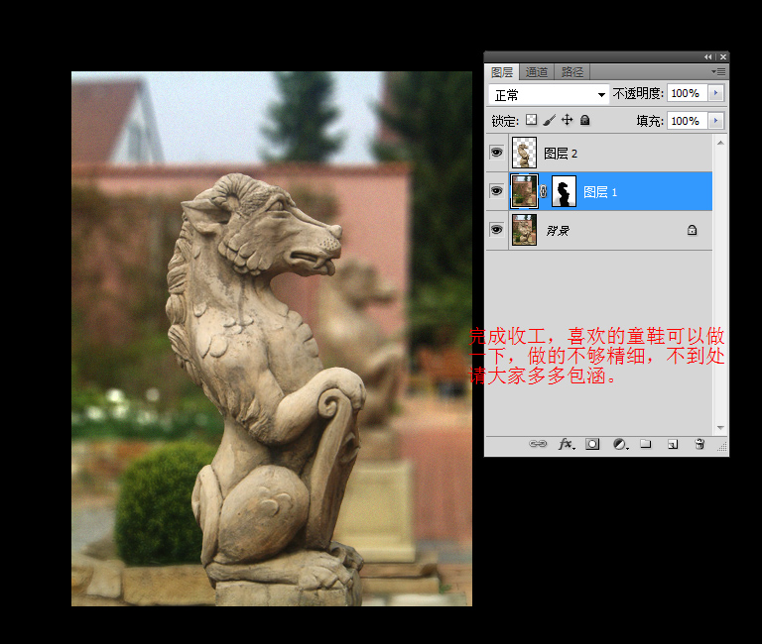Create a new layer group folder
762x644 pixels.
(x=645, y=444)
